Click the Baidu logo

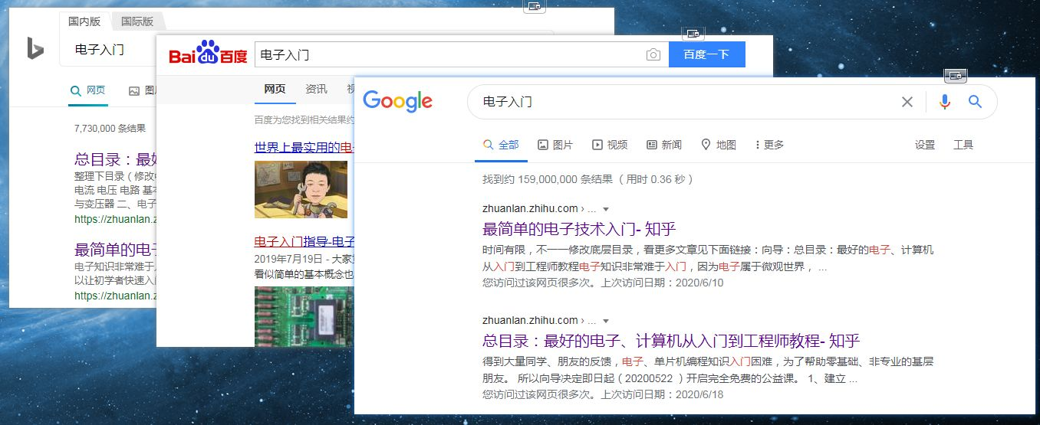[x=208, y=54]
